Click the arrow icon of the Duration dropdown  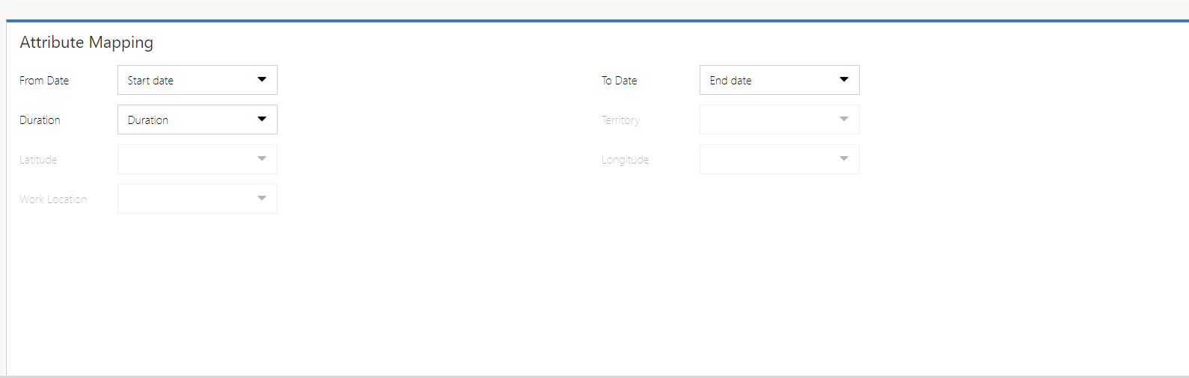(x=262, y=120)
